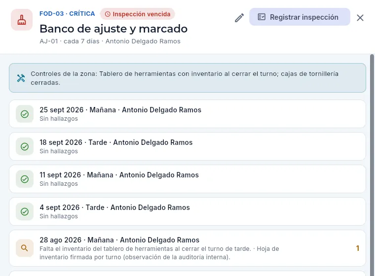Click the clock icon in Inspección vencida
This screenshot has height=276, width=375.
108,14
